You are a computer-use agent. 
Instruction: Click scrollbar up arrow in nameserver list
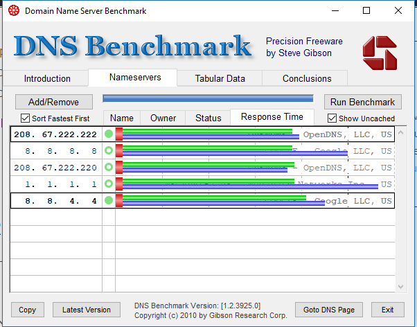(401, 132)
